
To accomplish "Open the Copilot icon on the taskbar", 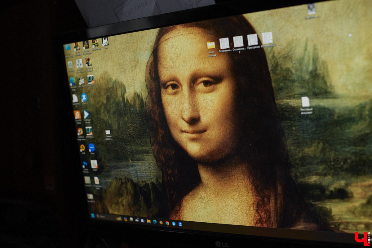I will pyautogui.click(x=126, y=219).
